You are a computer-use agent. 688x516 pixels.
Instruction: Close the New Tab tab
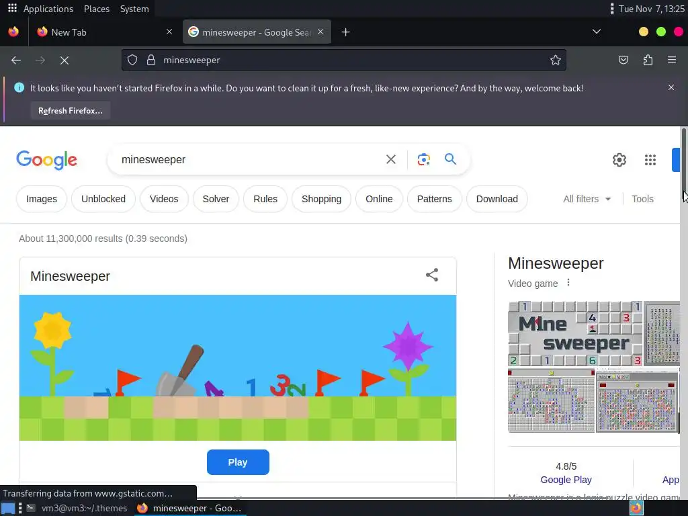tap(169, 32)
